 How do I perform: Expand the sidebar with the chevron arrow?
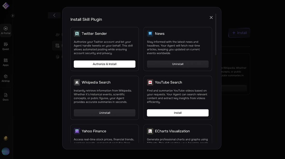pos(12,16)
